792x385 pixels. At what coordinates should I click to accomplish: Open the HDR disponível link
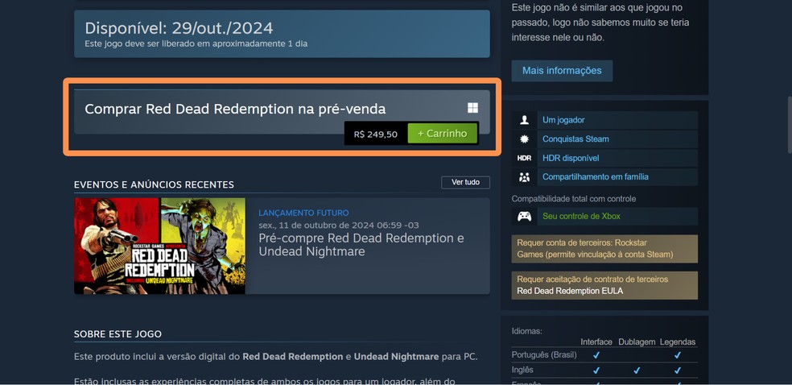click(x=571, y=158)
